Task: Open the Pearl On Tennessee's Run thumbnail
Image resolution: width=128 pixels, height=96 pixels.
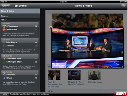Action: [54, 75]
